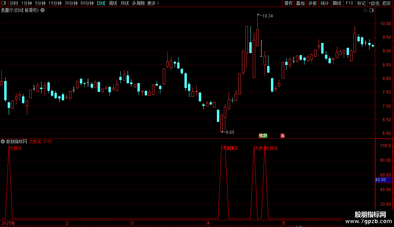The image size is (394, 227).
Task: Switch to 月线 monthly chart
Action: (124, 3)
